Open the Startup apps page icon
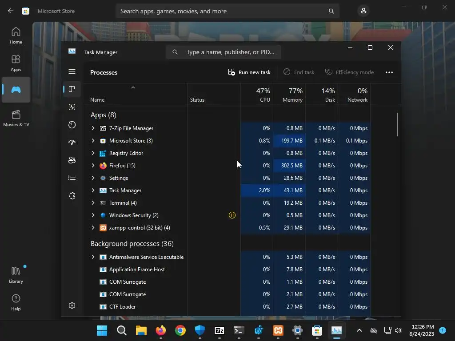 coord(72,142)
